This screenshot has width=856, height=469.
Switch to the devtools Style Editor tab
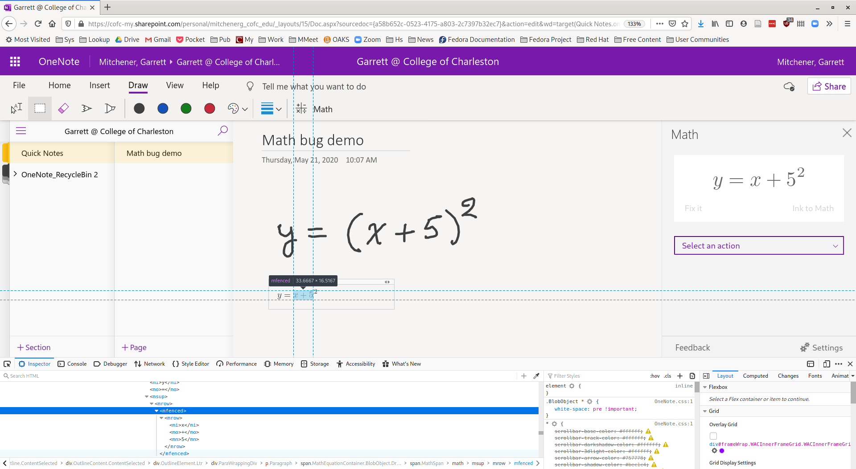(191, 364)
